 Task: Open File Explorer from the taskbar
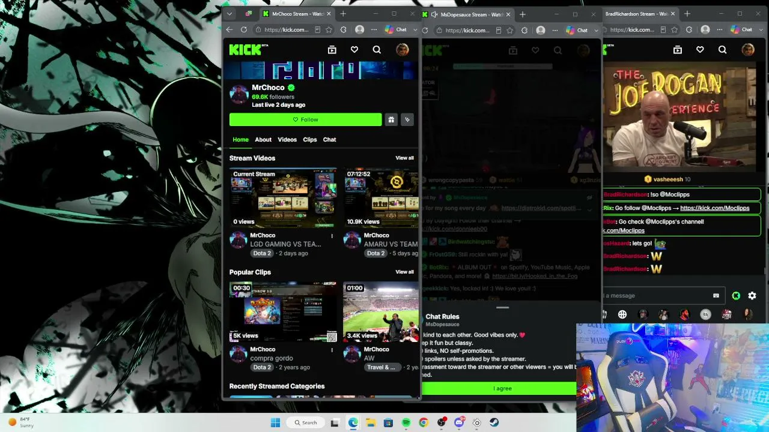coord(371,422)
